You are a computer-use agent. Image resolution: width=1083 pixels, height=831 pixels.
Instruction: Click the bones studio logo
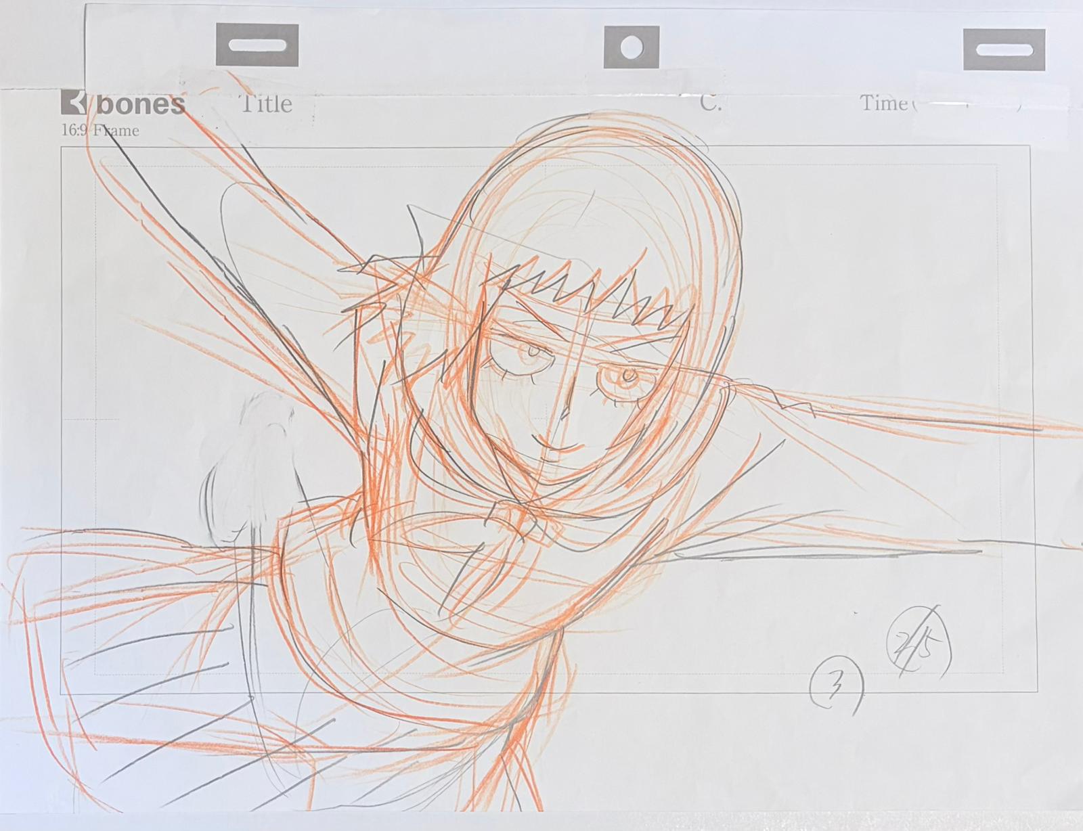click(123, 104)
